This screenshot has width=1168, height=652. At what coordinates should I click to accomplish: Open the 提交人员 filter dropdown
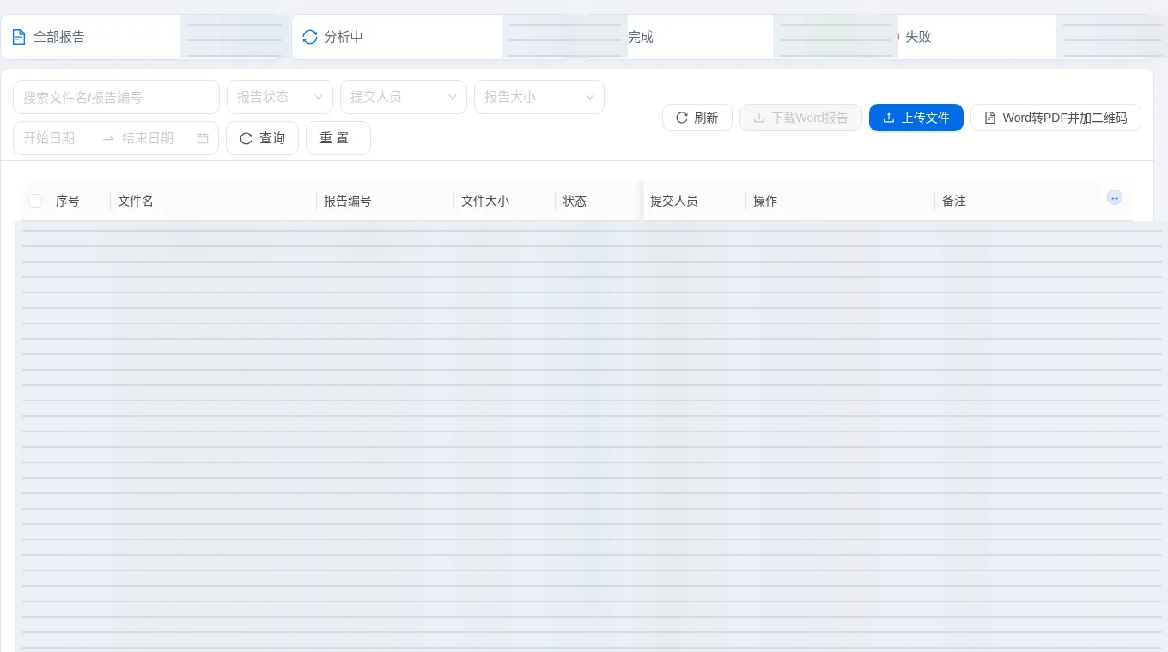[404, 97]
